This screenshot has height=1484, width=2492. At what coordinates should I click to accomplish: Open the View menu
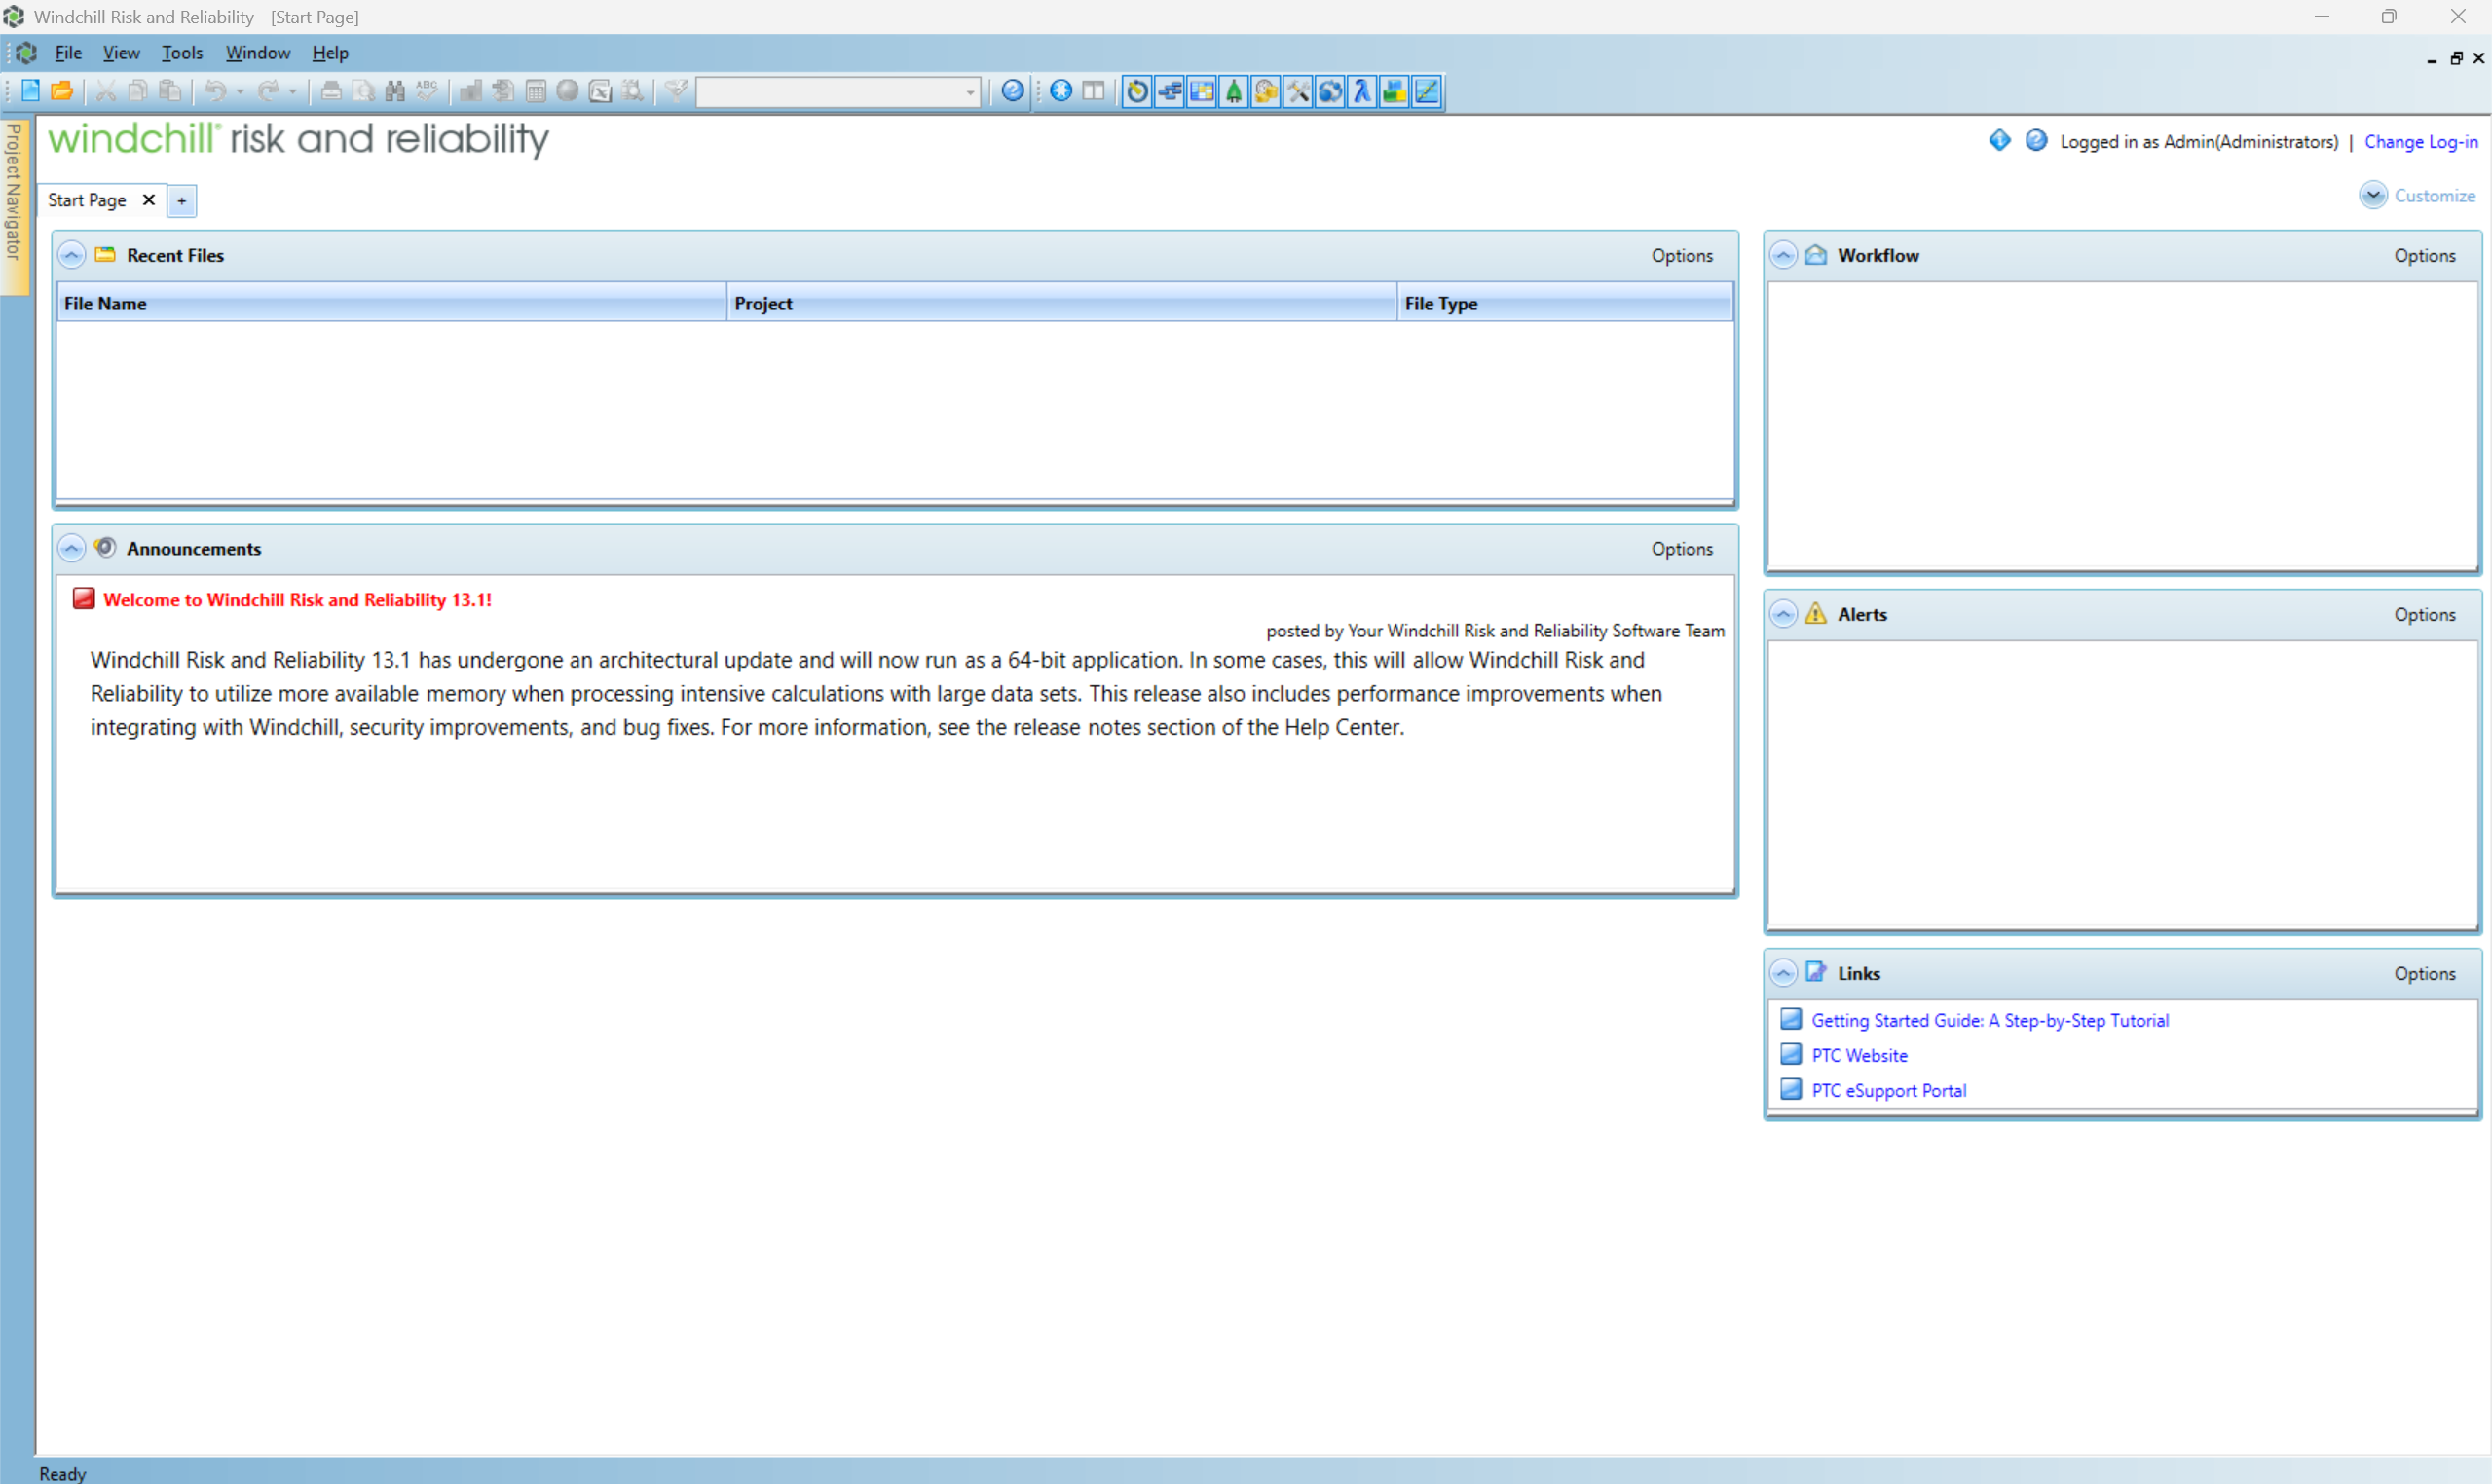point(121,53)
